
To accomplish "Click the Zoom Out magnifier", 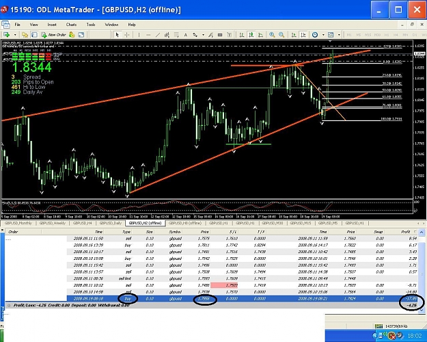I will point(281,35).
